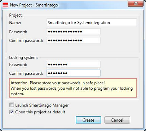
Task: Focus the project Name text field
Action: click(x=92, y=22)
